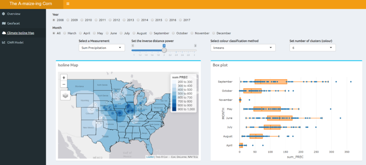The height and width of the screenshot is (165, 366).
Task: Select month March
Action: (65, 33)
